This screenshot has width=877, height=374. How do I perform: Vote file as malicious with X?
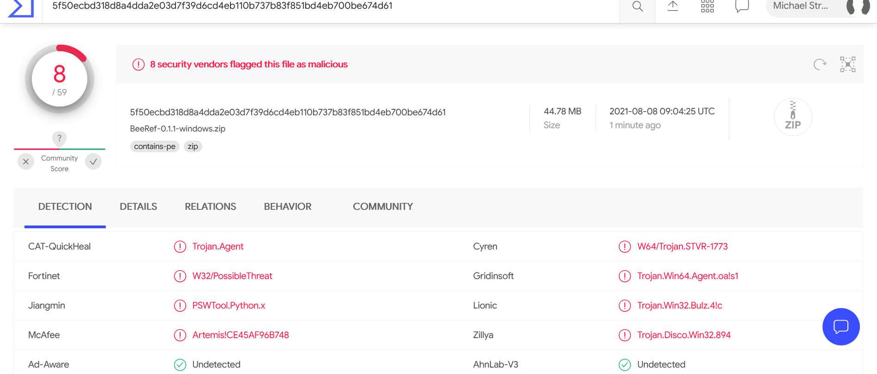(x=26, y=162)
